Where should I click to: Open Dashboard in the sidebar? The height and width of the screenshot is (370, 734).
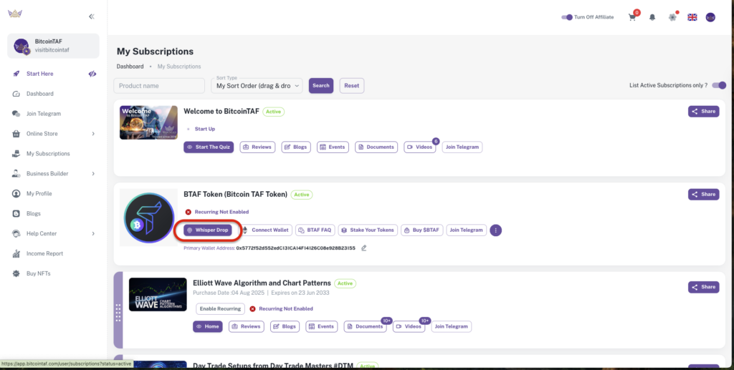[x=40, y=94]
